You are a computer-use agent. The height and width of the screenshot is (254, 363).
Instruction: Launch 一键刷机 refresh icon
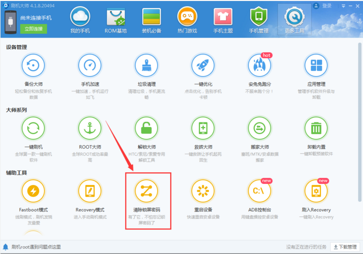[x=34, y=128]
